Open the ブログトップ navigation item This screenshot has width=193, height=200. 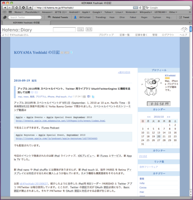click(106, 35)
